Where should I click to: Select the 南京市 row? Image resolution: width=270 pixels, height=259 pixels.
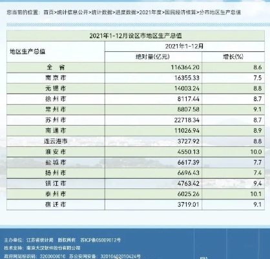tap(136, 78)
